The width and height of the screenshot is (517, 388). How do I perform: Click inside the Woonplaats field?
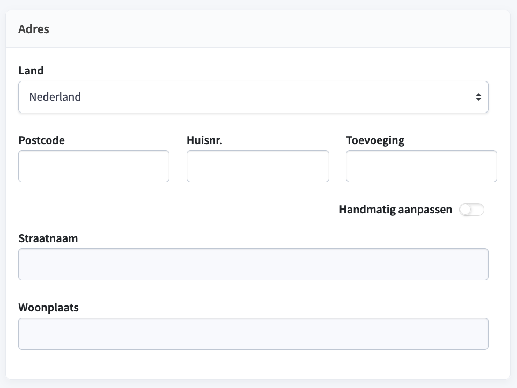(253, 334)
